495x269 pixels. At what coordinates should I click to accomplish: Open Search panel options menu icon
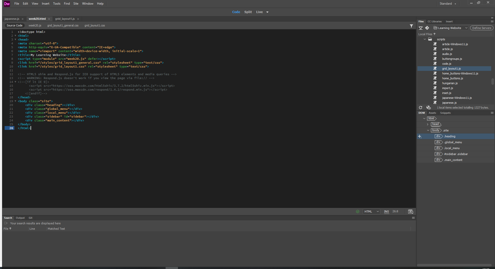pos(413,218)
